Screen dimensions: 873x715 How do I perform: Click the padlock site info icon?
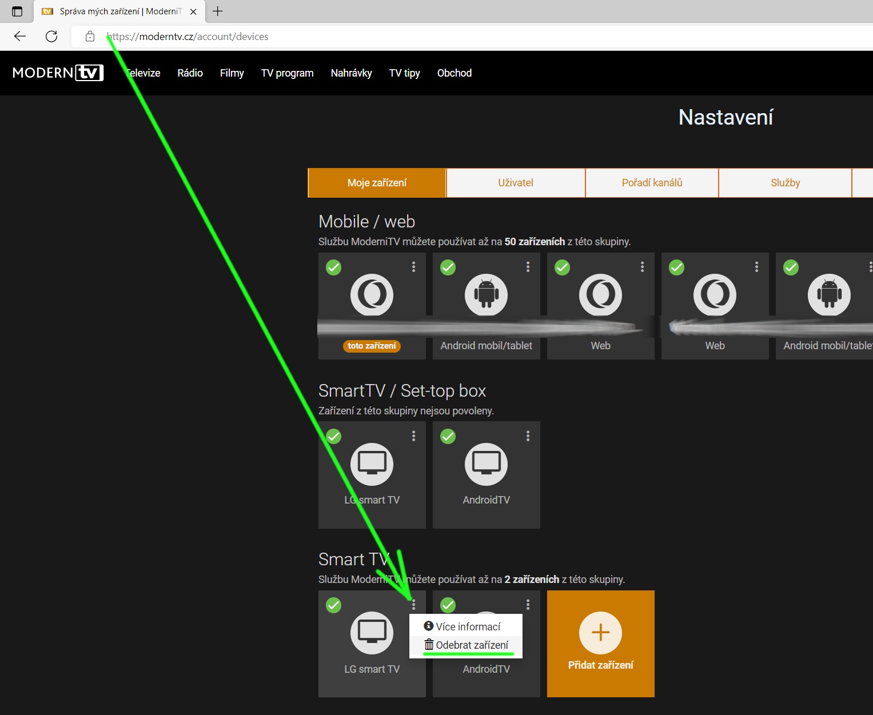(90, 37)
